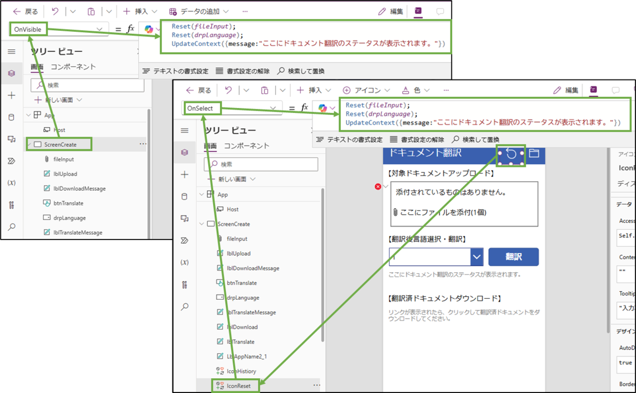Open the Copilot icon beside the OnSelect formula
The height and width of the screenshot is (393, 636).
pyautogui.click(x=323, y=108)
